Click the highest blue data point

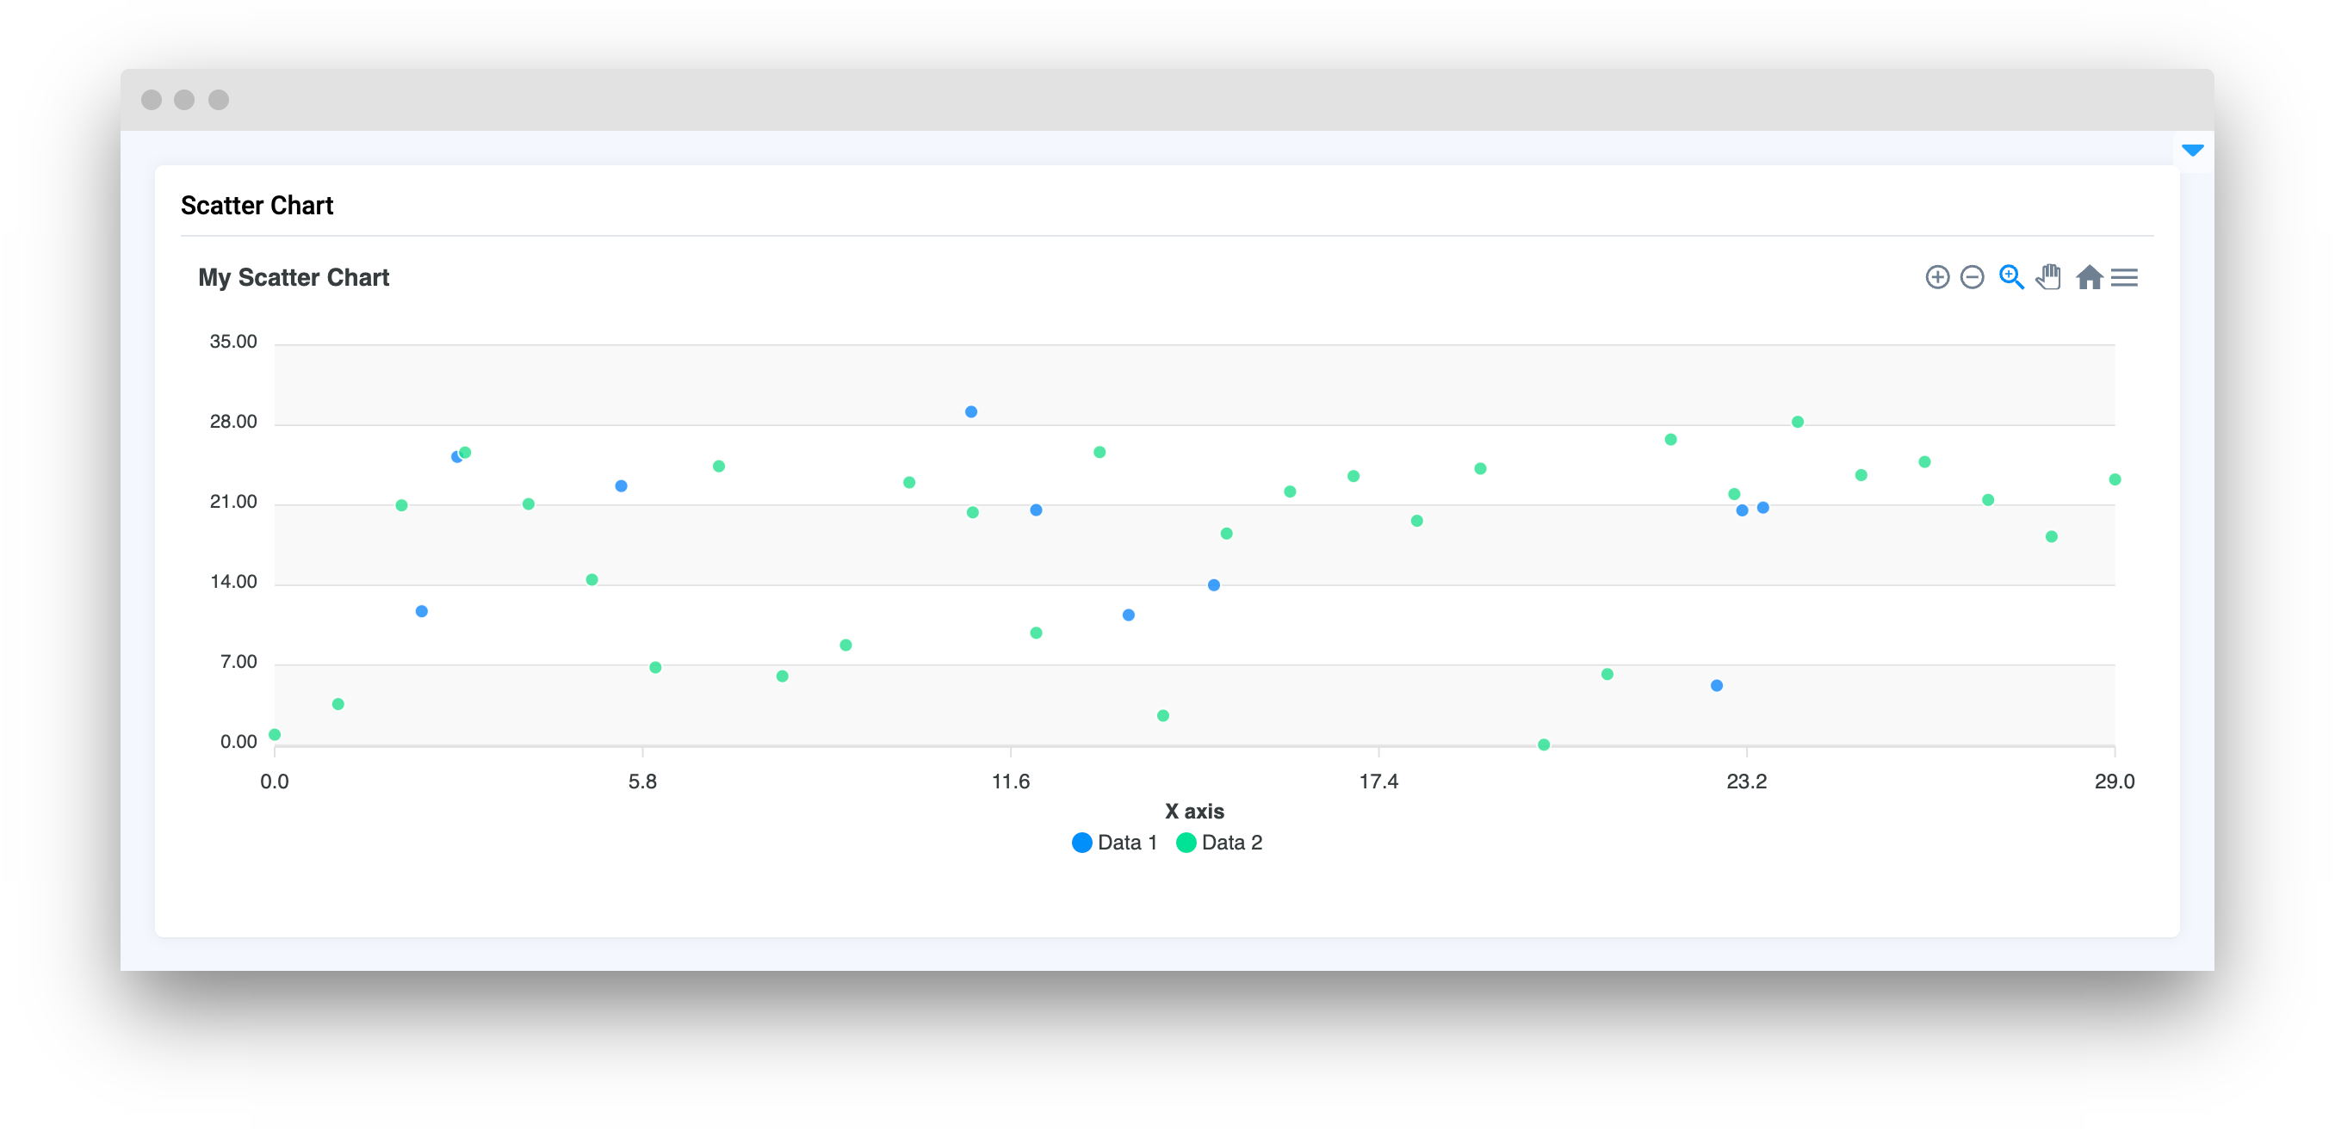[x=971, y=411]
